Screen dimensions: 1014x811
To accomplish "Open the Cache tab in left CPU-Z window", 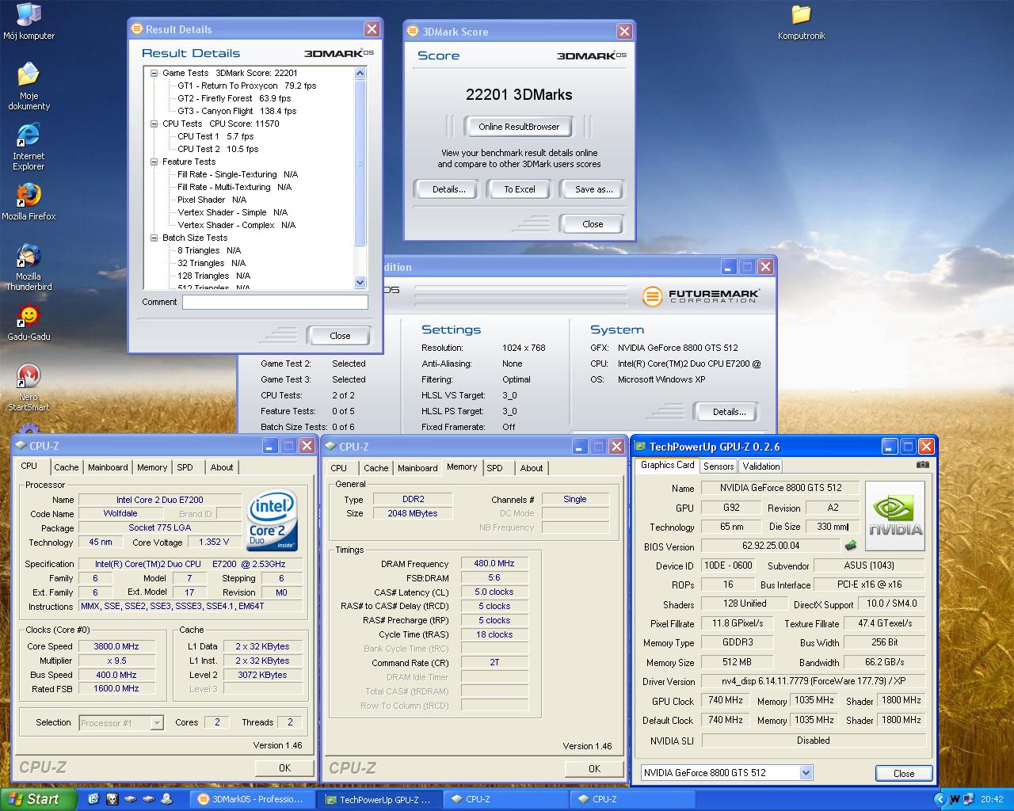I will [67, 467].
